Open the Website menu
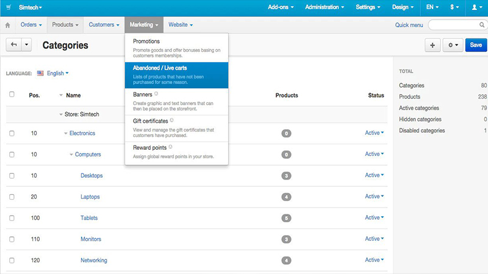The image size is (488, 274). pyautogui.click(x=181, y=24)
